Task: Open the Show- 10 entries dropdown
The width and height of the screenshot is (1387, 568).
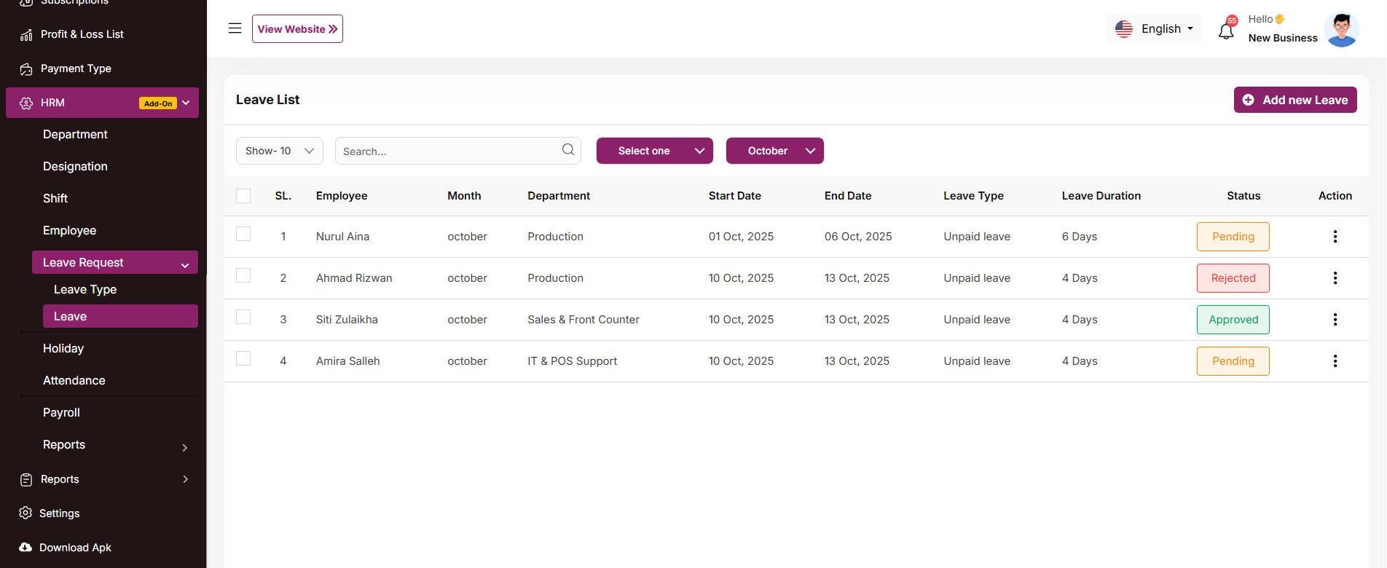Action: [x=279, y=151]
